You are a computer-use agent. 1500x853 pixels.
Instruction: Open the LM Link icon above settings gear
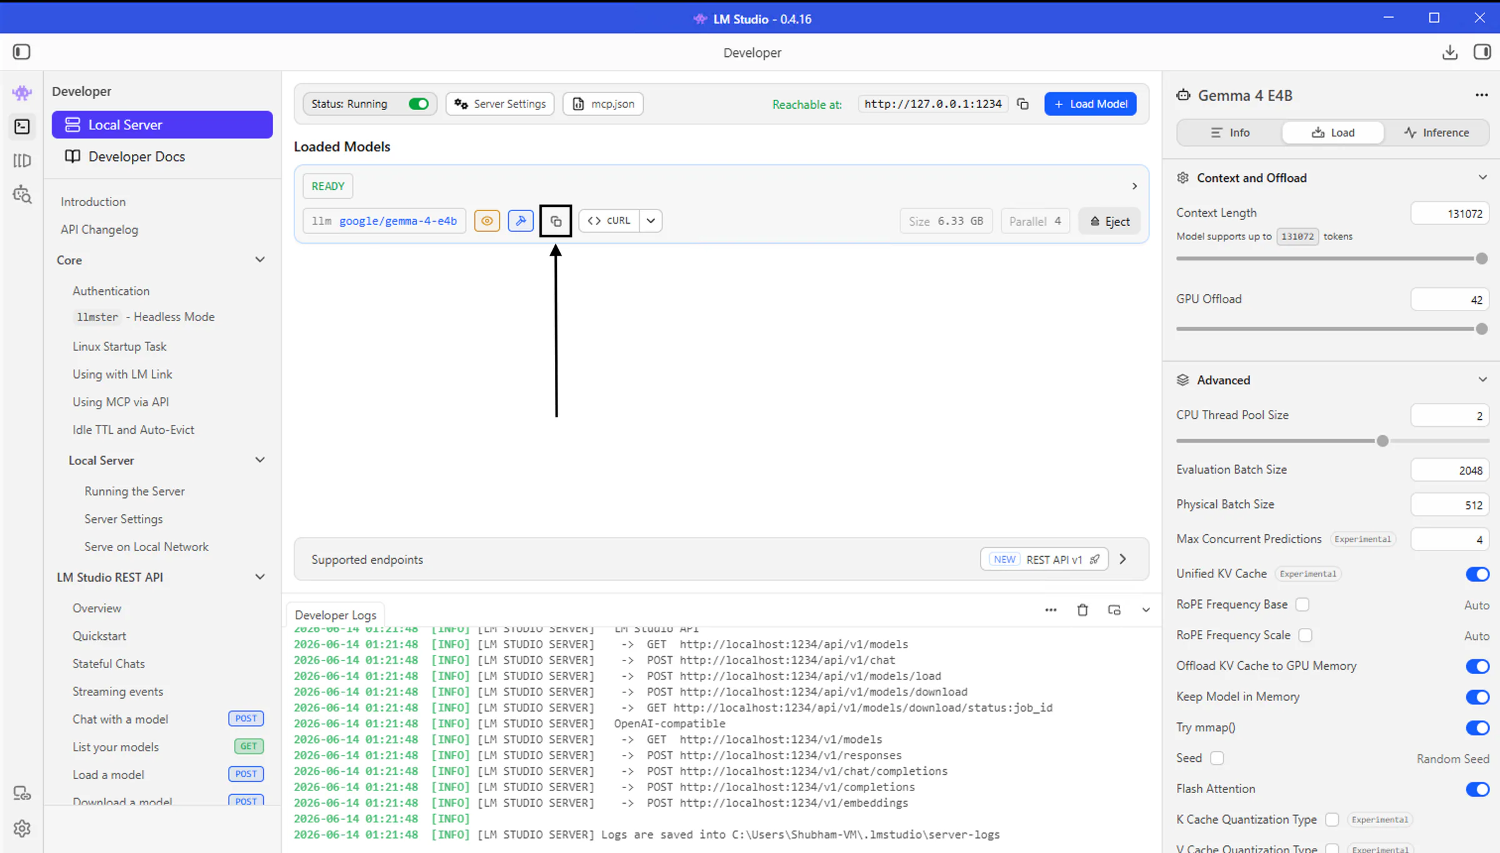click(22, 794)
